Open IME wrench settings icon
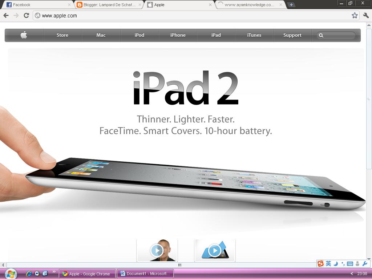 pyautogui.click(x=365, y=264)
